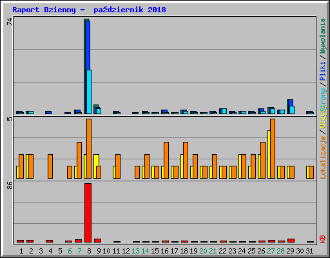This screenshot has width=330, height=258.
Task: Click the orange bar for day 7
Action: pos(79,160)
